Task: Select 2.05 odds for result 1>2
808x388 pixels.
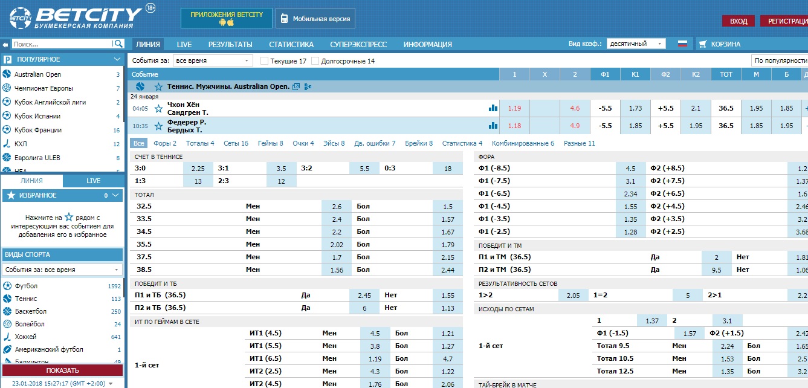Action: tap(574, 296)
